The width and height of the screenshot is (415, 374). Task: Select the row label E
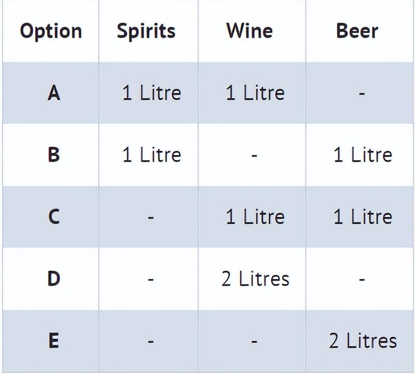point(54,340)
